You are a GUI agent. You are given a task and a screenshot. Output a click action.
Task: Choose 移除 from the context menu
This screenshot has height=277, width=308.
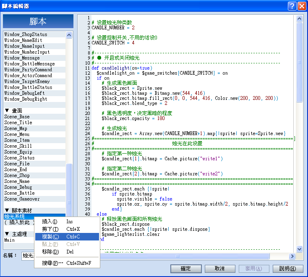[67, 252]
